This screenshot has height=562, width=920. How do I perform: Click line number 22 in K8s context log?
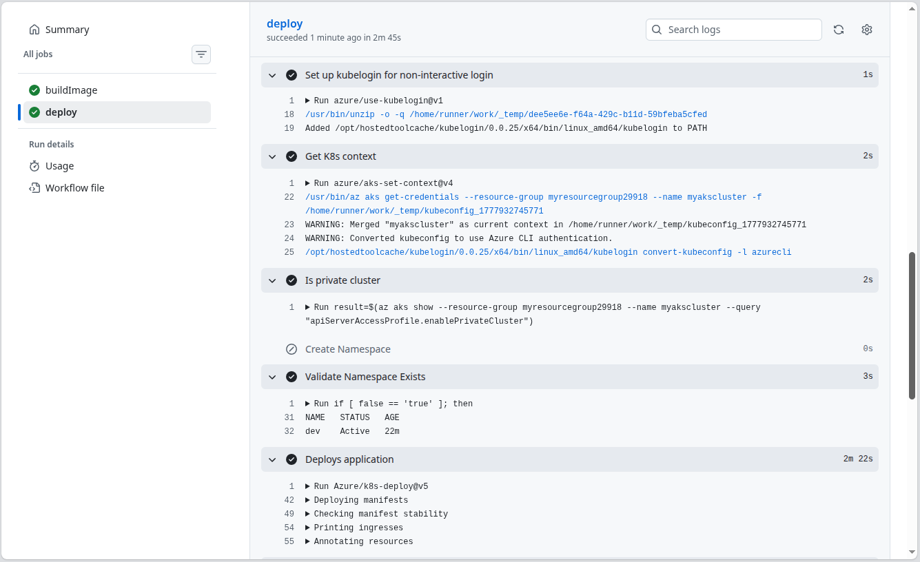click(x=289, y=197)
